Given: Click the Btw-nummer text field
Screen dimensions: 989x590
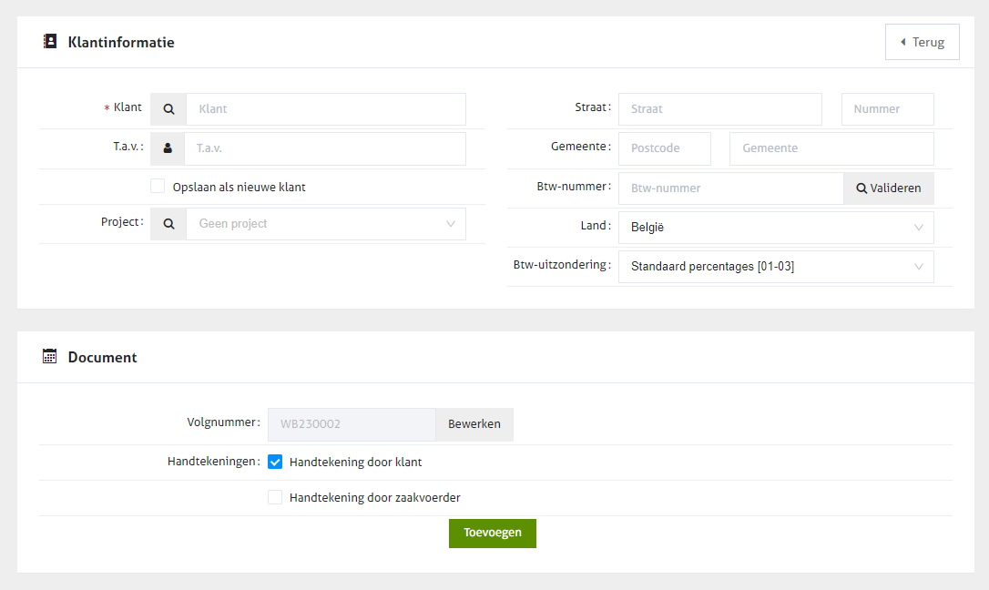Looking at the screenshot, I should [x=730, y=188].
